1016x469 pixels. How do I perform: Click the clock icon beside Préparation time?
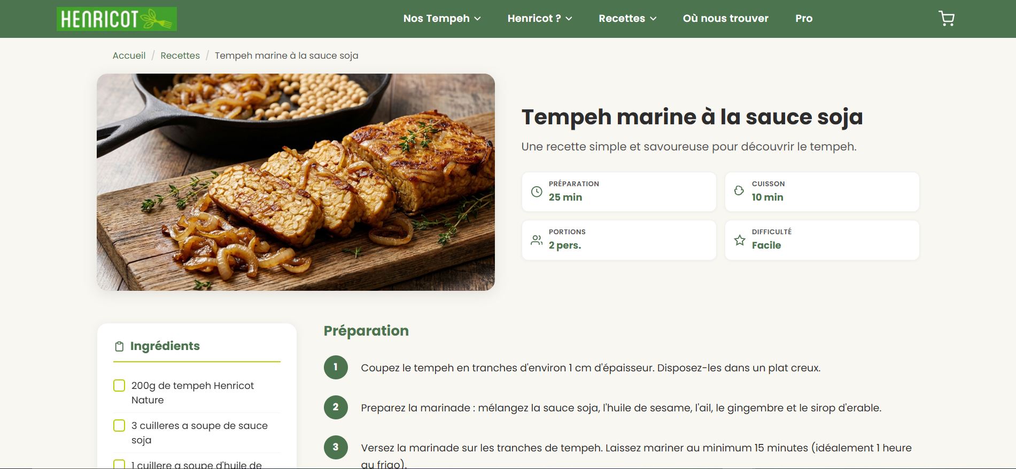[x=537, y=192]
